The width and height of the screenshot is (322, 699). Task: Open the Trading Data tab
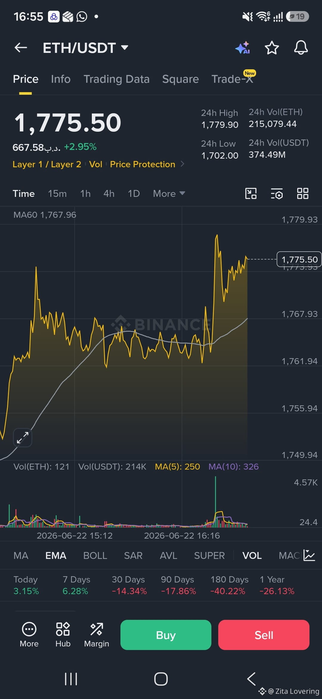[116, 79]
